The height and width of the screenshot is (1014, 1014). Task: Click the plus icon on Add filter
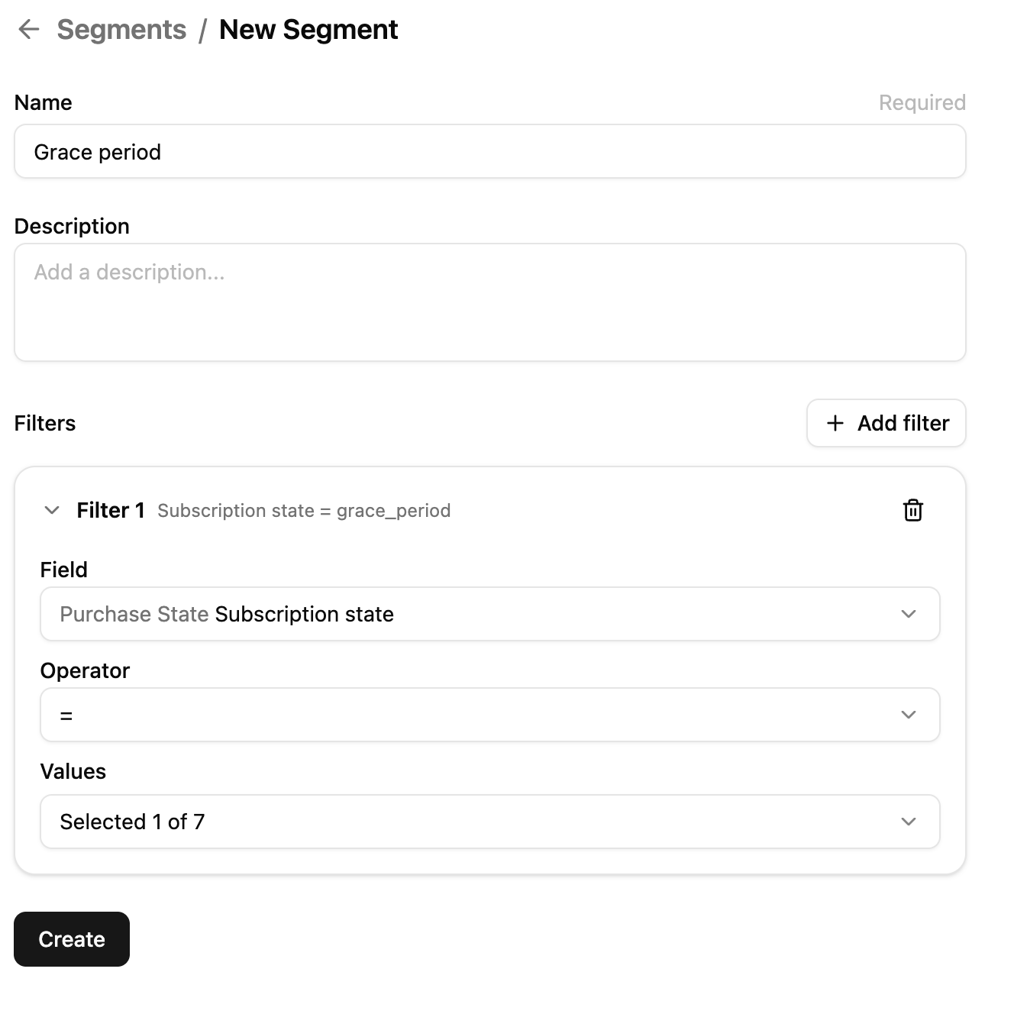coord(835,423)
